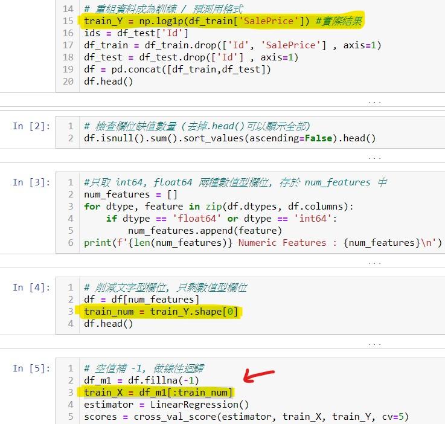Click the if dtype == 'float64' code line
The image size is (445, 424).
[222, 219]
